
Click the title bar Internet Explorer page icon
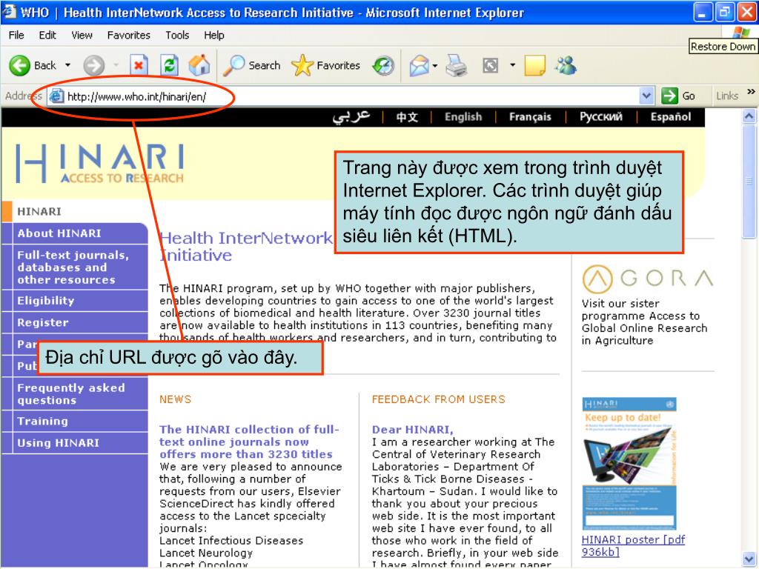[x=9, y=12]
